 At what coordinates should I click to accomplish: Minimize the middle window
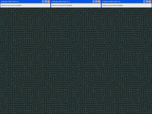pyautogui.click(x=94, y=2)
